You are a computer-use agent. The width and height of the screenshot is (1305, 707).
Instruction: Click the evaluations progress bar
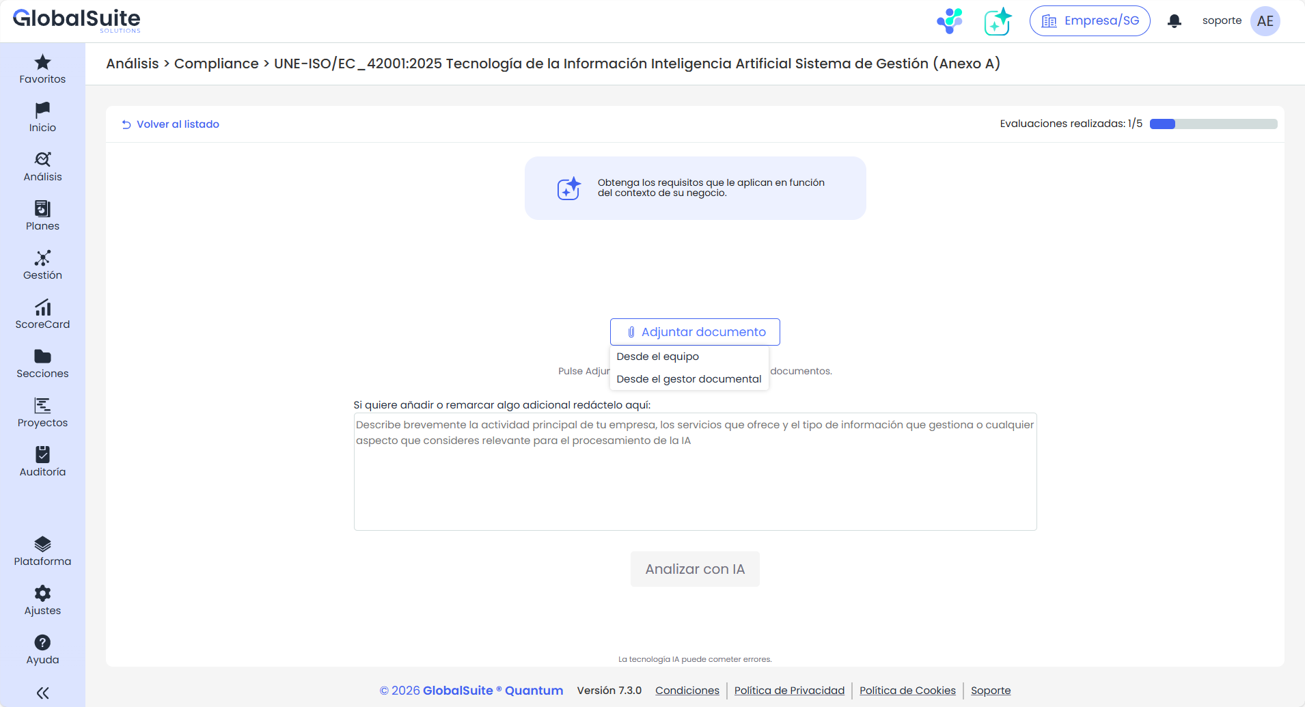point(1213,124)
